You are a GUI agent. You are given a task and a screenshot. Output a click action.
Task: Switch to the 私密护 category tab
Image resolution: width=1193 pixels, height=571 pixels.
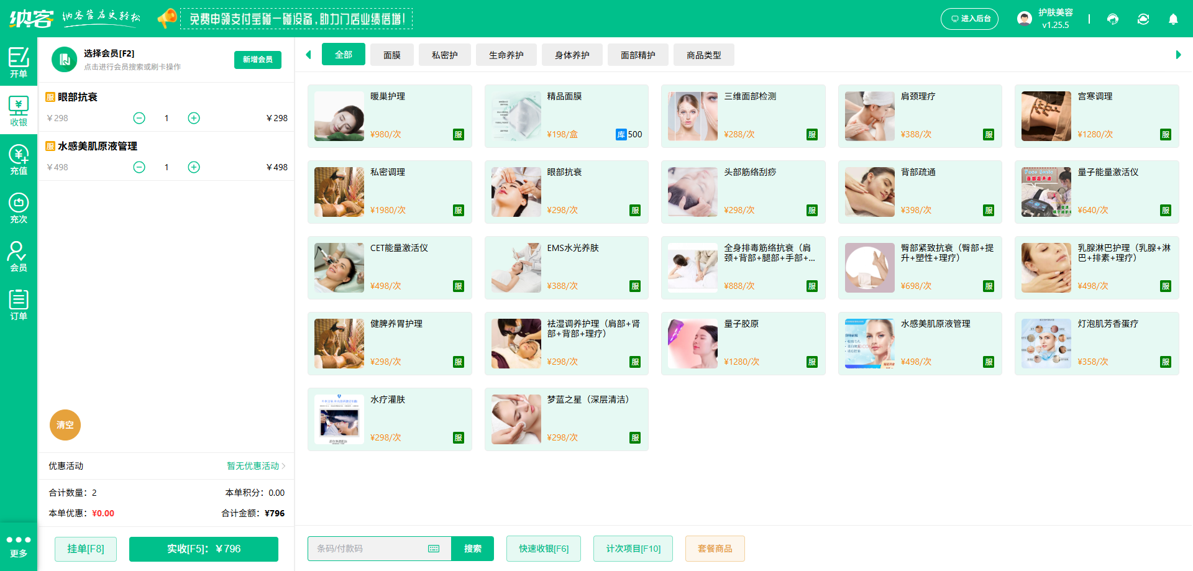[x=445, y=55]
